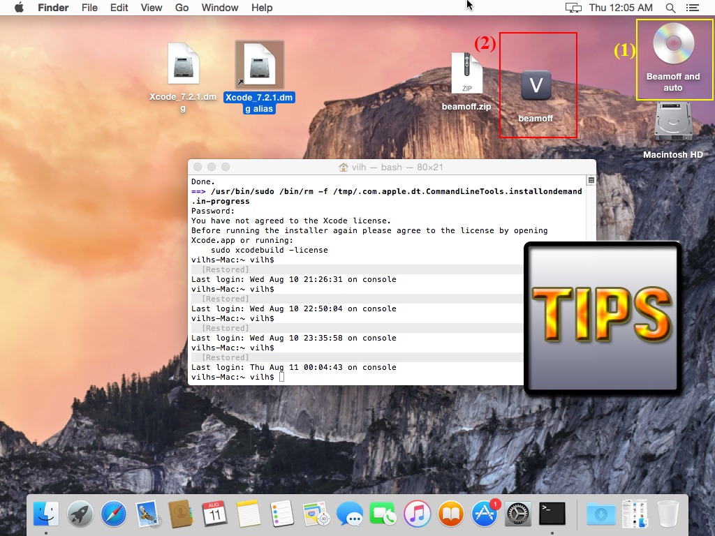Open Messages from the Dock
This screenshot has height=536, width=715.
350,514
